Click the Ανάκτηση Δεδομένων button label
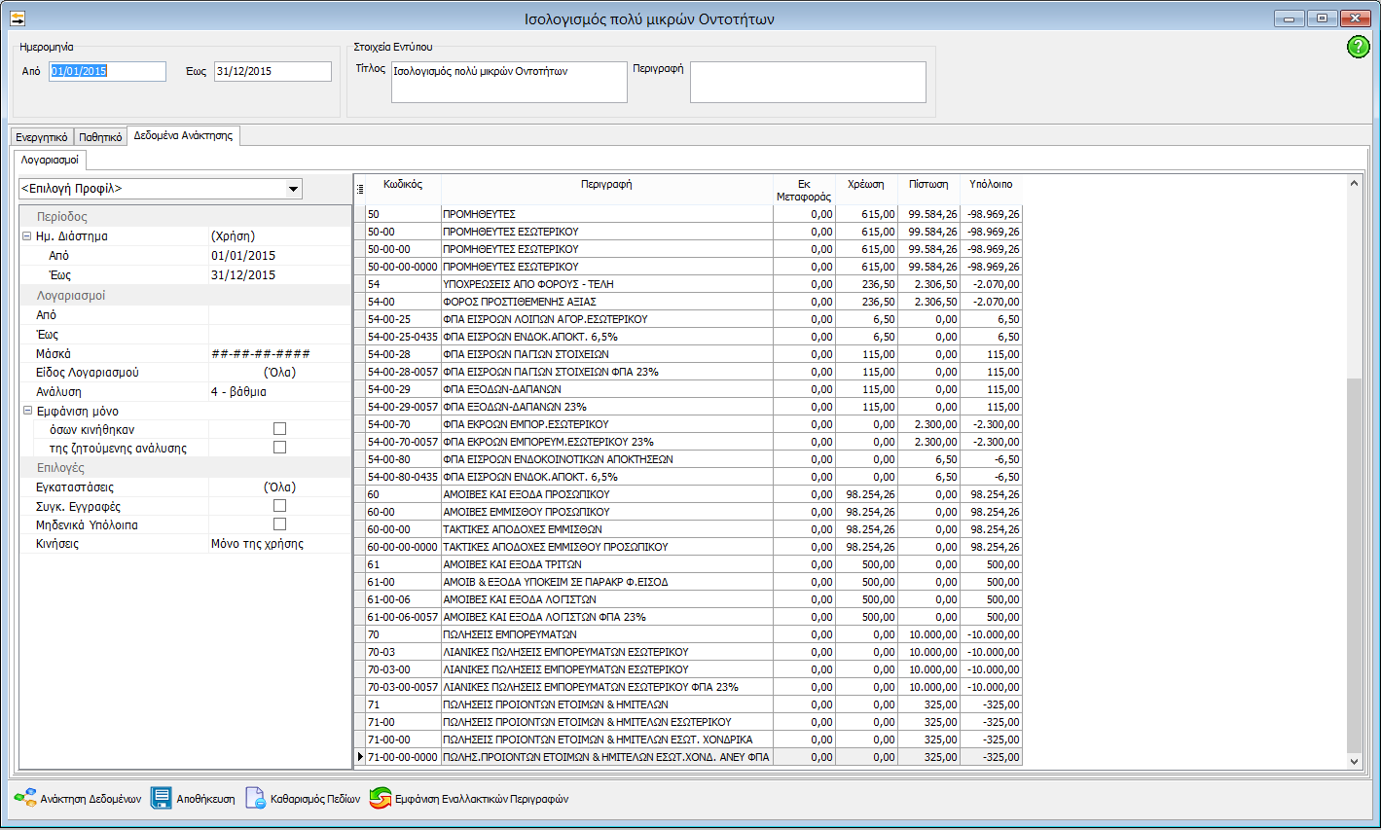Screen dimensions: 1381x830 click(91, 799)
